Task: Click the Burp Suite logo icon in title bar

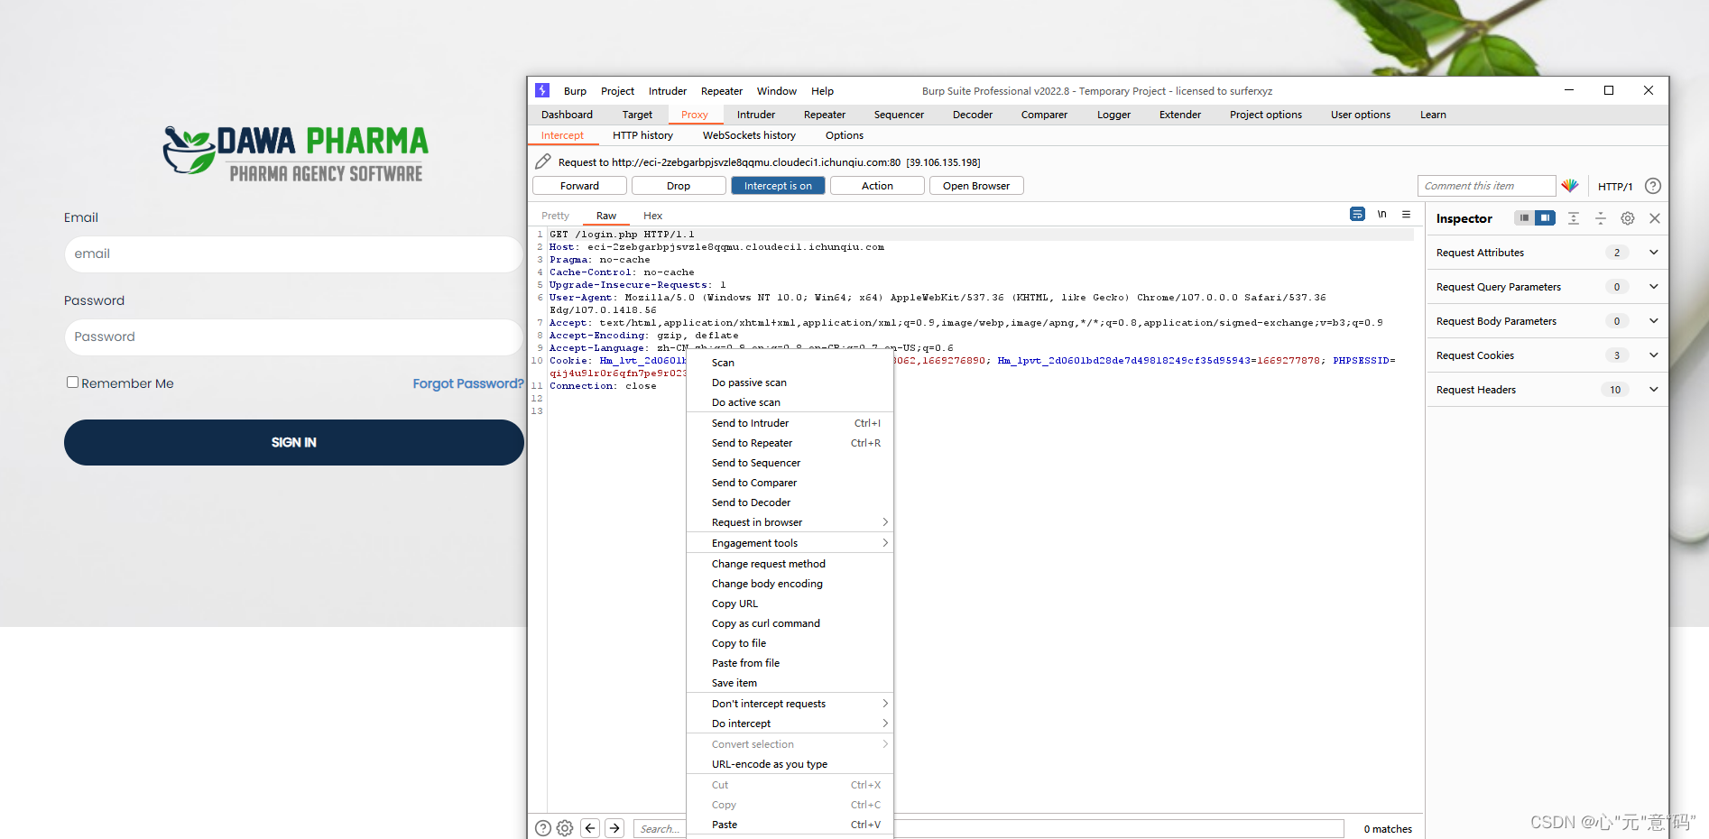Action: pyautogui.click(x=541, y=90)
